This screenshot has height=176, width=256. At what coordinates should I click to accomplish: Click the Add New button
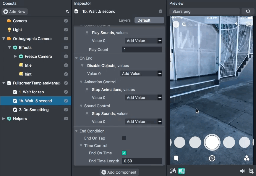click(14, 12)
